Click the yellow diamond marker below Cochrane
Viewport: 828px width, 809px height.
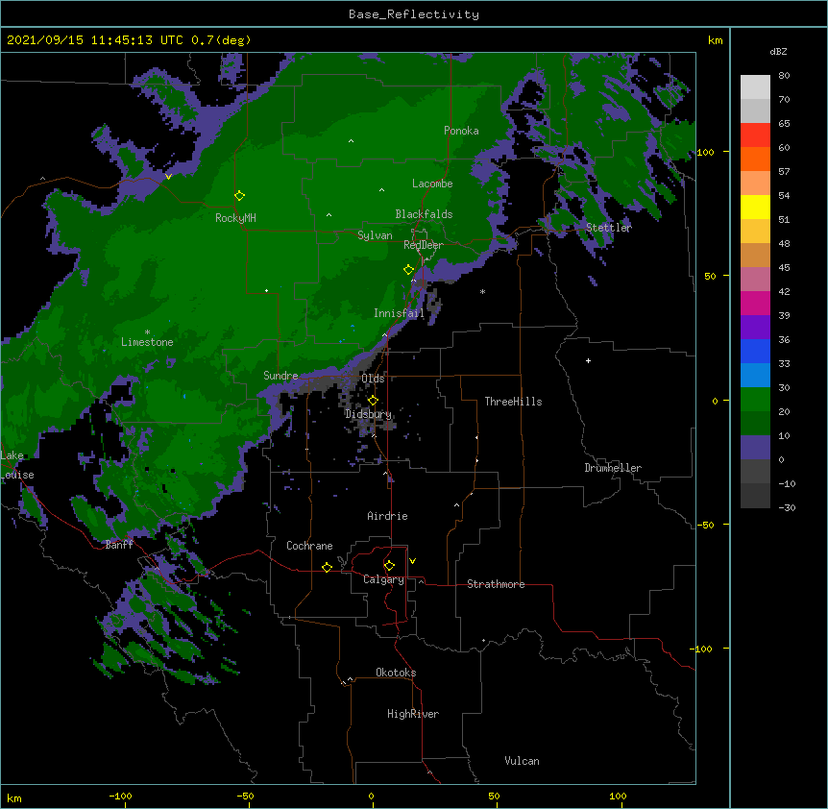327,567
